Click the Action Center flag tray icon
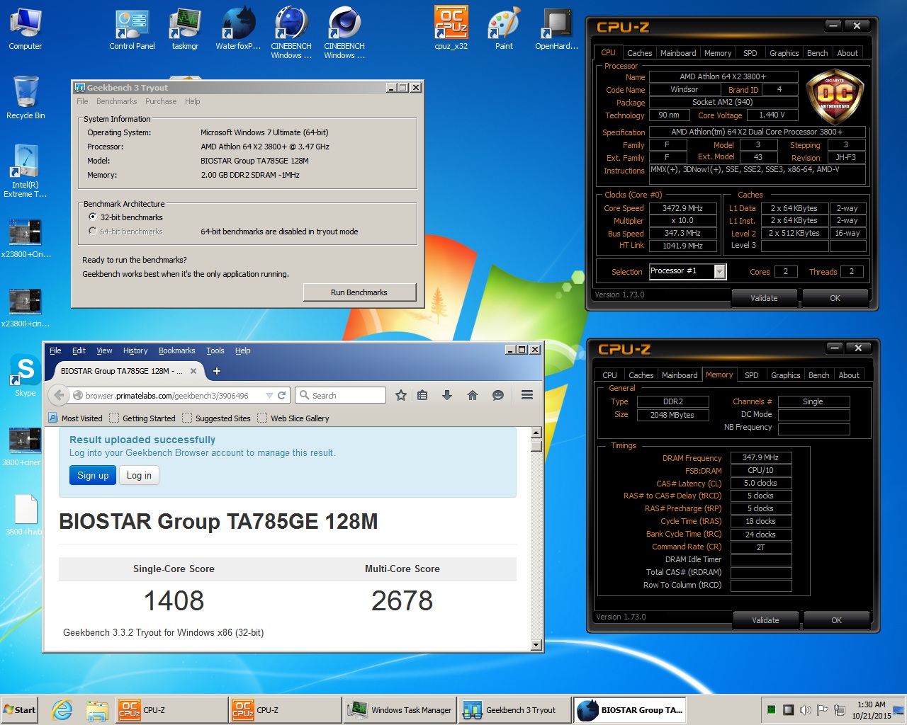Image resolution: width=907 pixels, height=725 pixels. pos(823,709)
